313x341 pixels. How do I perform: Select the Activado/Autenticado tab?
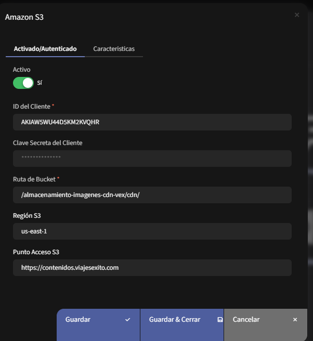click(x=45, y=49)
